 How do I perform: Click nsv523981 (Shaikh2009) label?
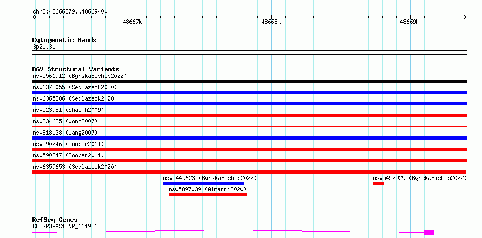click(68, 110)
